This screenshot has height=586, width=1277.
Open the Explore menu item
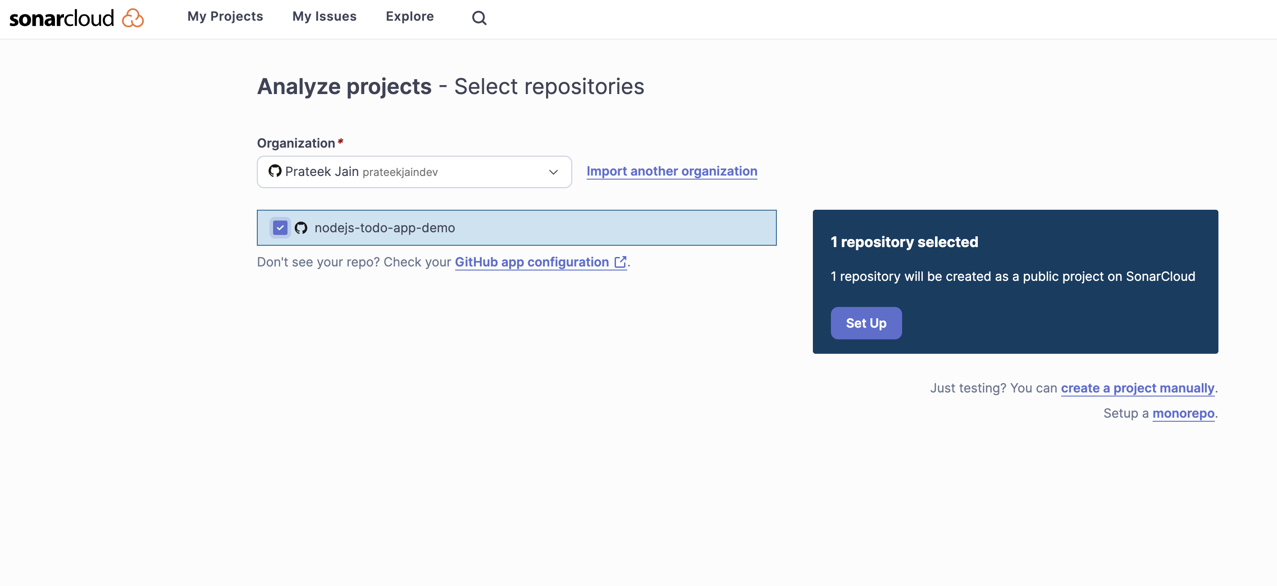click(410, 16)
